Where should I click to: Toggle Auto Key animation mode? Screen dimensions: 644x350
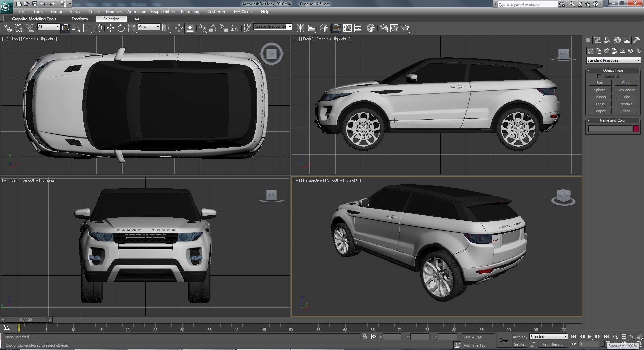pos(520,337)
